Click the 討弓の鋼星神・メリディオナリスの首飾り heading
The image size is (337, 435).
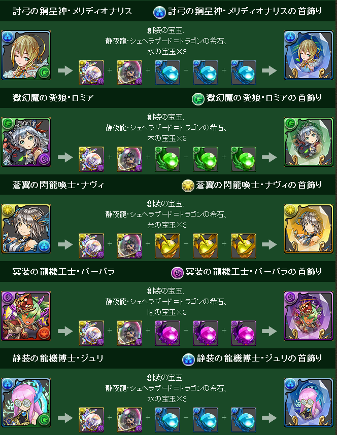(x=245, y=11)
